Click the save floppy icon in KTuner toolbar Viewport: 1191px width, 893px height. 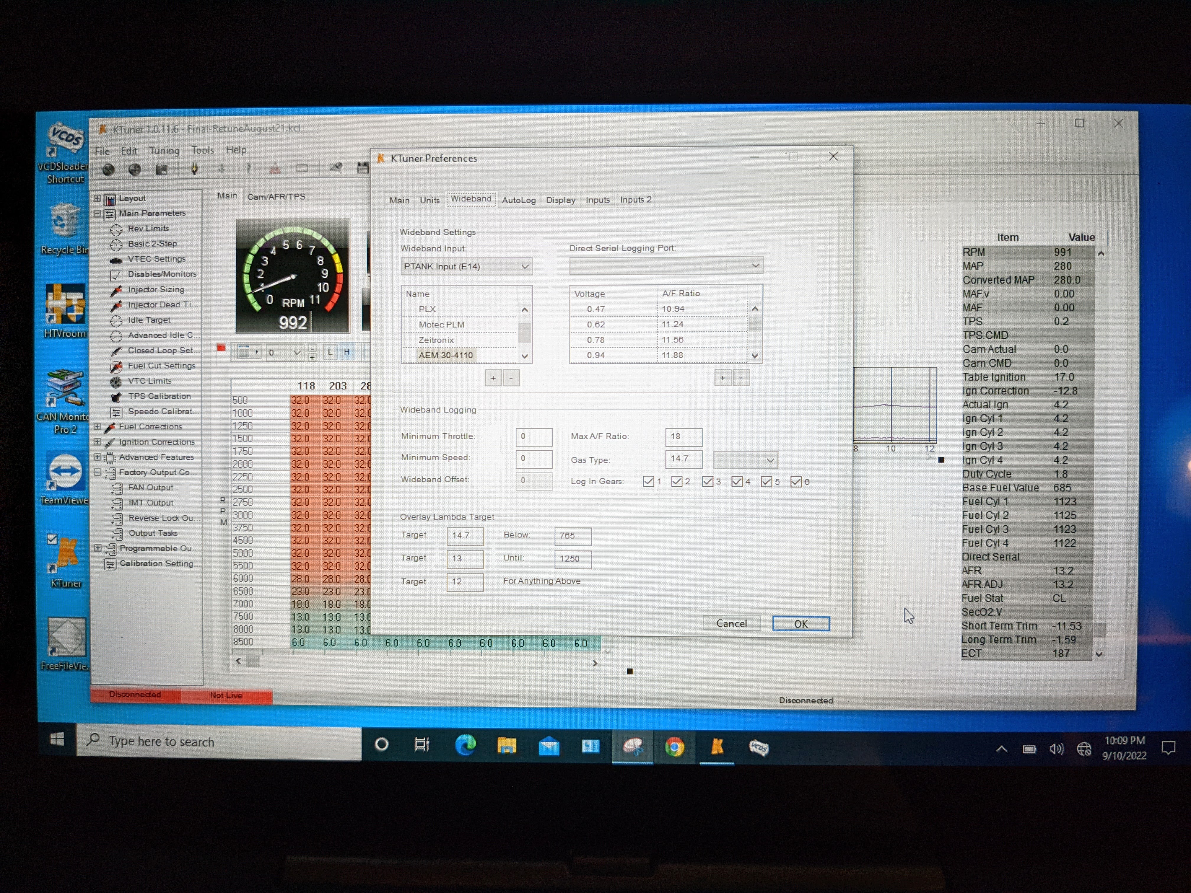coord(363,168)
